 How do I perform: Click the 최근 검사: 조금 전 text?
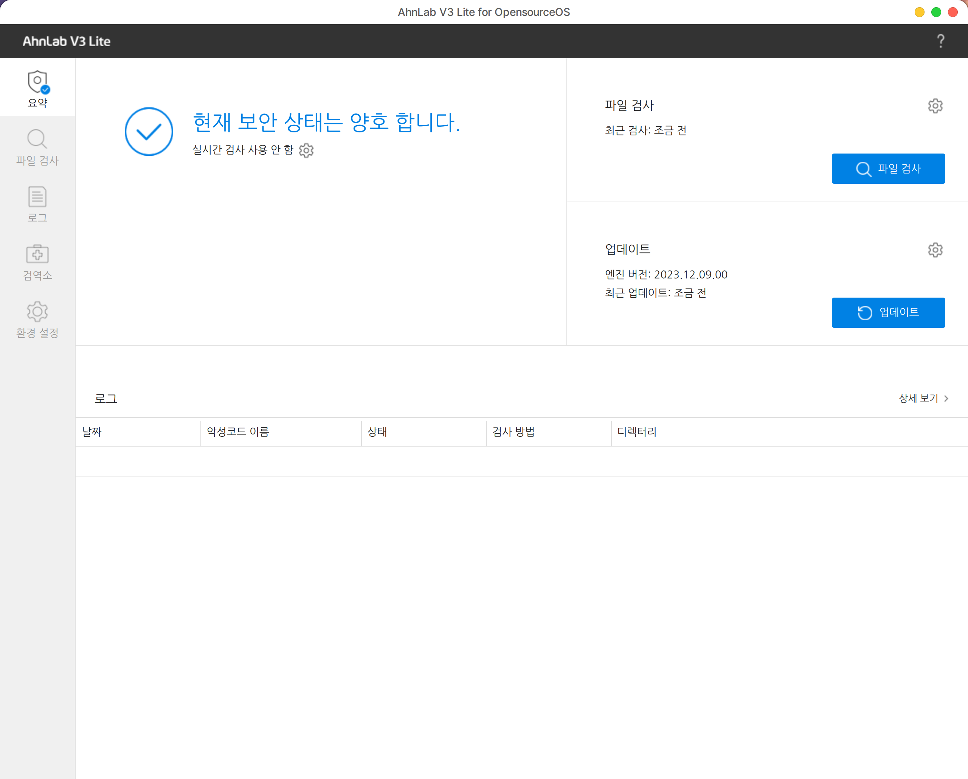tap(645, 130)
